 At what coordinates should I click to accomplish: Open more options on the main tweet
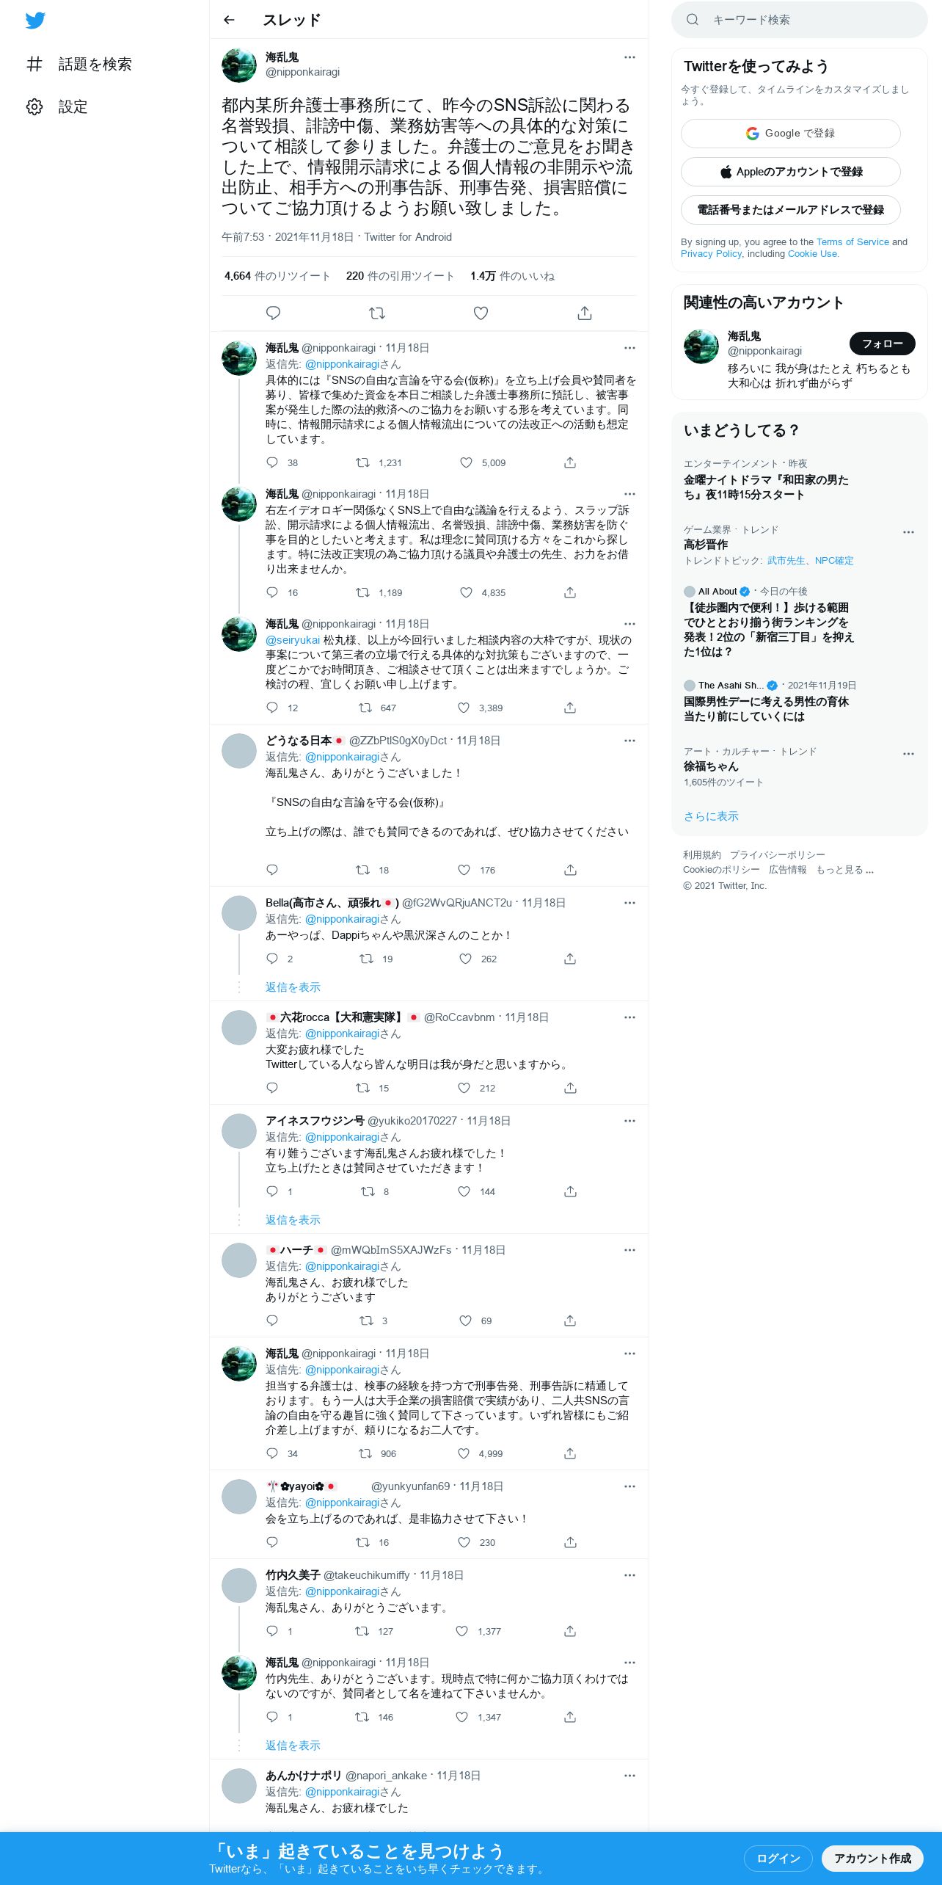click(629, 57)
